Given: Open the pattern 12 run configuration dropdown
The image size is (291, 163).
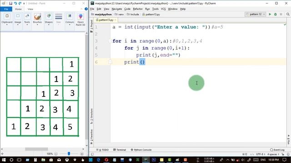Looking at the screenshot, I should [x=256, y=14].
